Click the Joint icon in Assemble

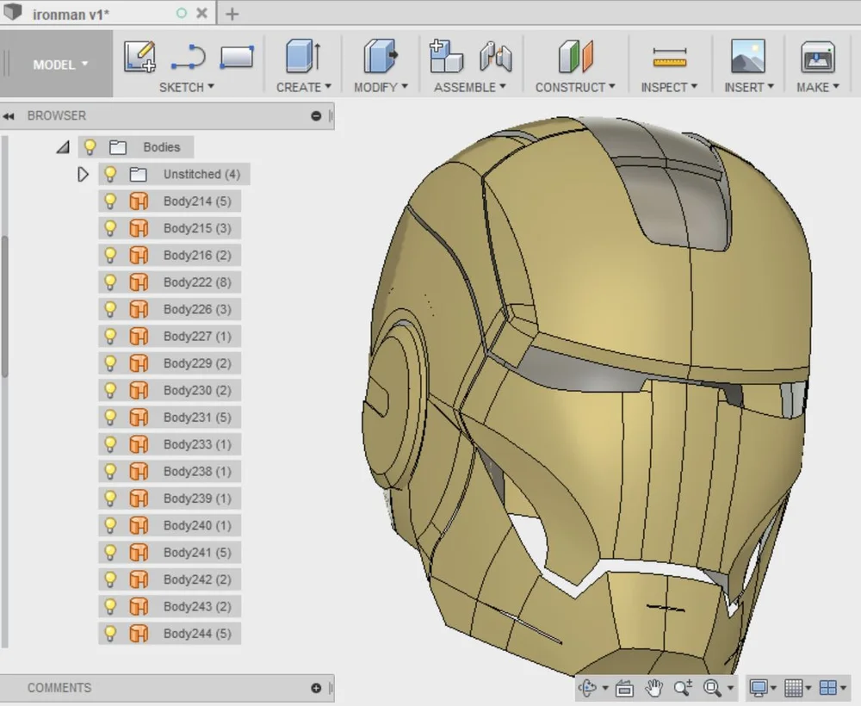point(495,57)
